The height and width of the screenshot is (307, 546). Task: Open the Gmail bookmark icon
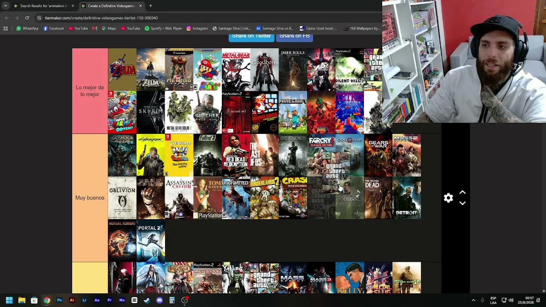[x=95, y=29]
